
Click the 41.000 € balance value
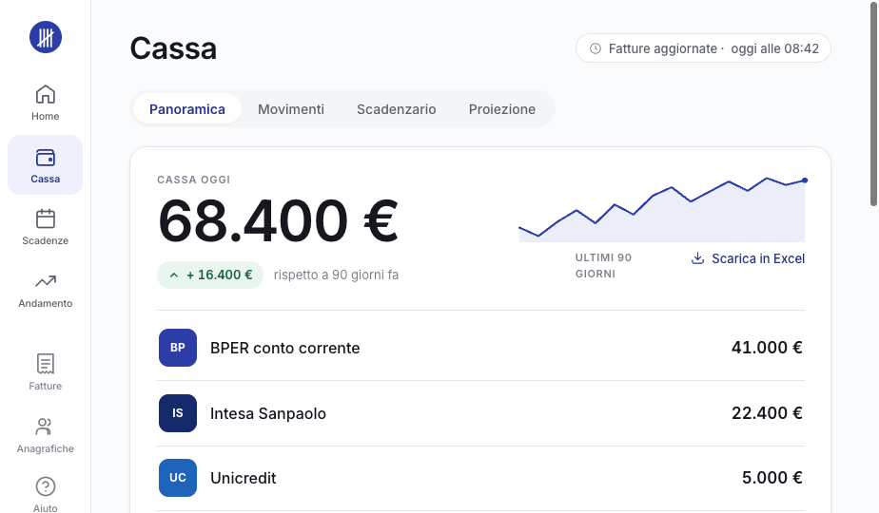767,348
